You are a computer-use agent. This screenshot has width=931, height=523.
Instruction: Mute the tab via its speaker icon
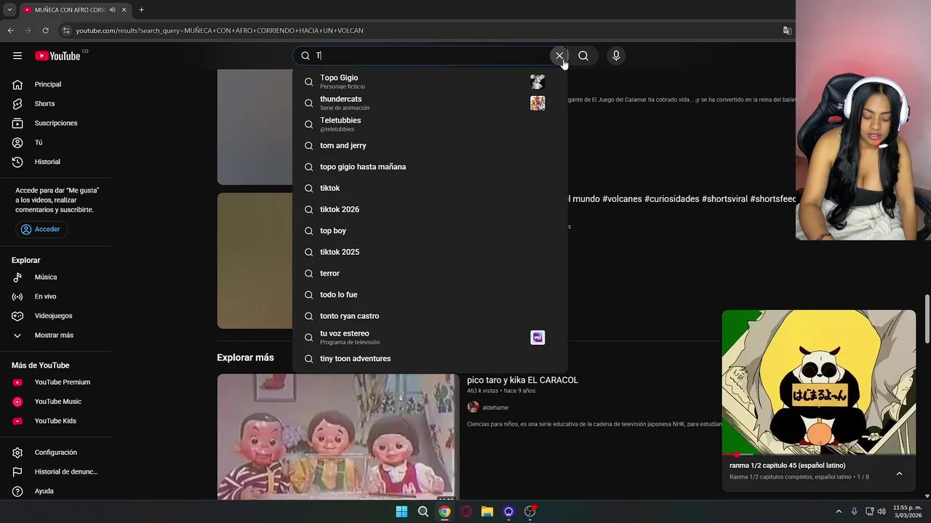[x=112, y=10]
